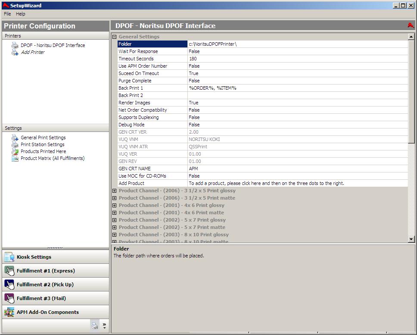417x335 pixels.
Task: Select the Purge Complete property row
Action: tap(263, 81)
